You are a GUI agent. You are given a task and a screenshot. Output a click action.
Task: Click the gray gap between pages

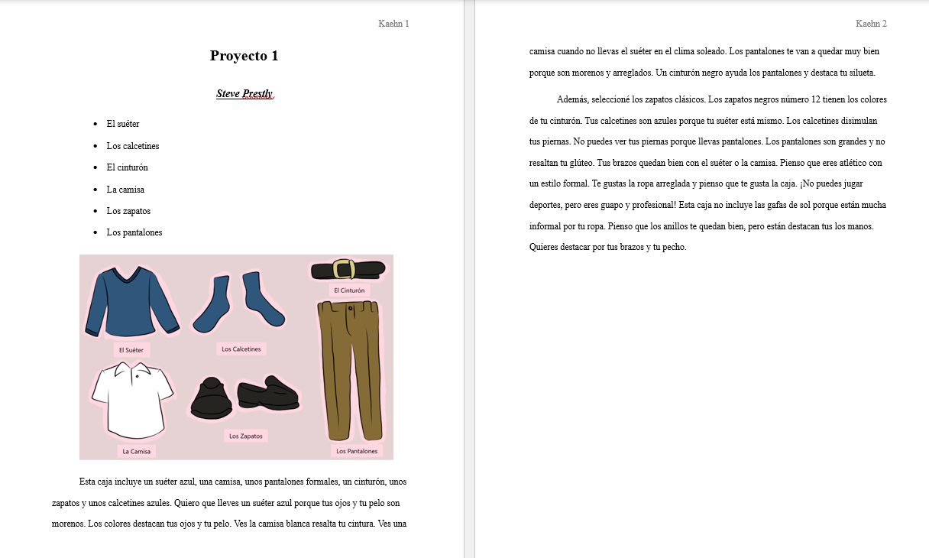pyautogui.click(x=469, y=306)
